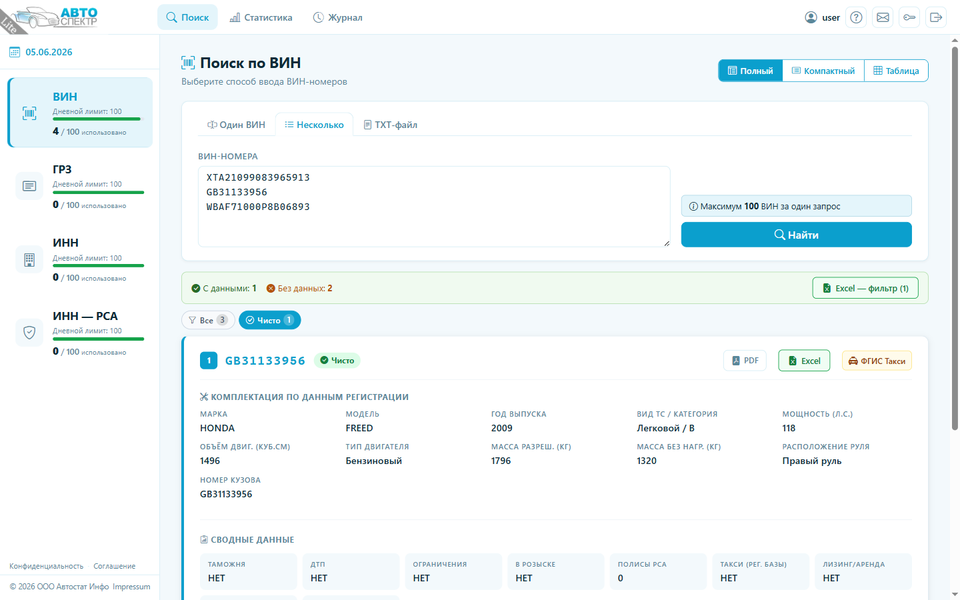Switch to Полный view mode
Image resolution: width=960 pixels, height=600 pixels.
click(x=751, y=71)
